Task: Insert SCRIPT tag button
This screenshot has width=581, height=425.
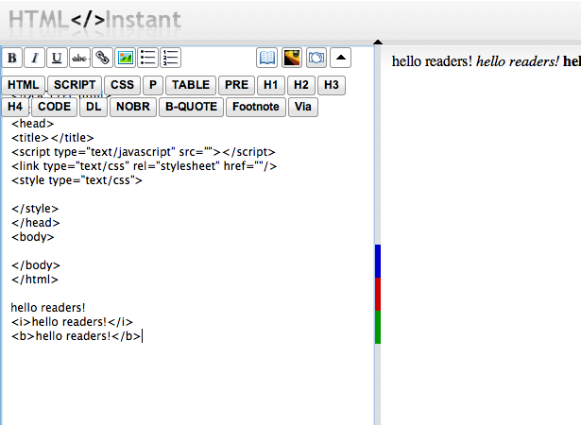Action: [75, 85]
